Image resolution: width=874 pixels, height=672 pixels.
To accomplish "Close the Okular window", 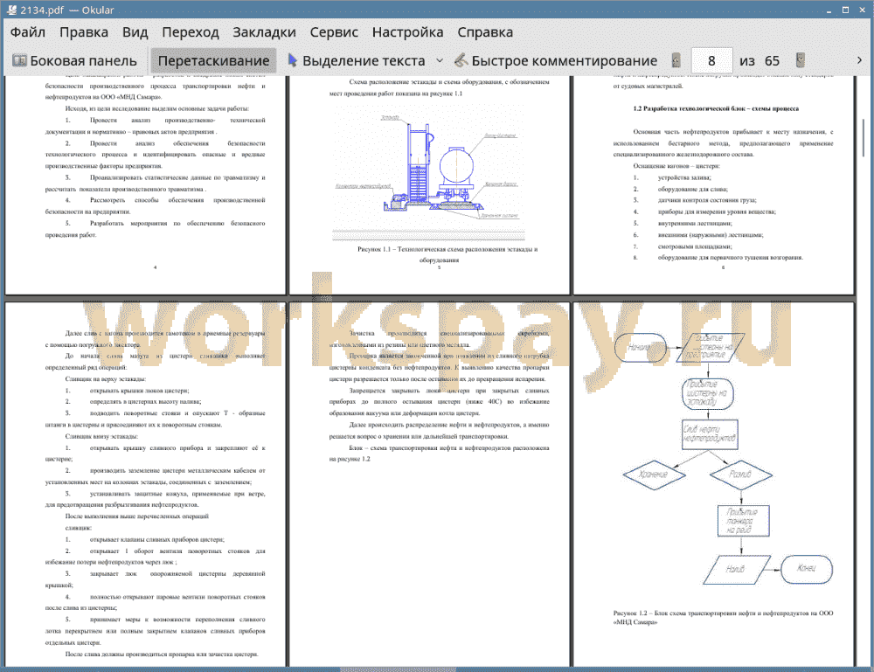I will 862,10.
